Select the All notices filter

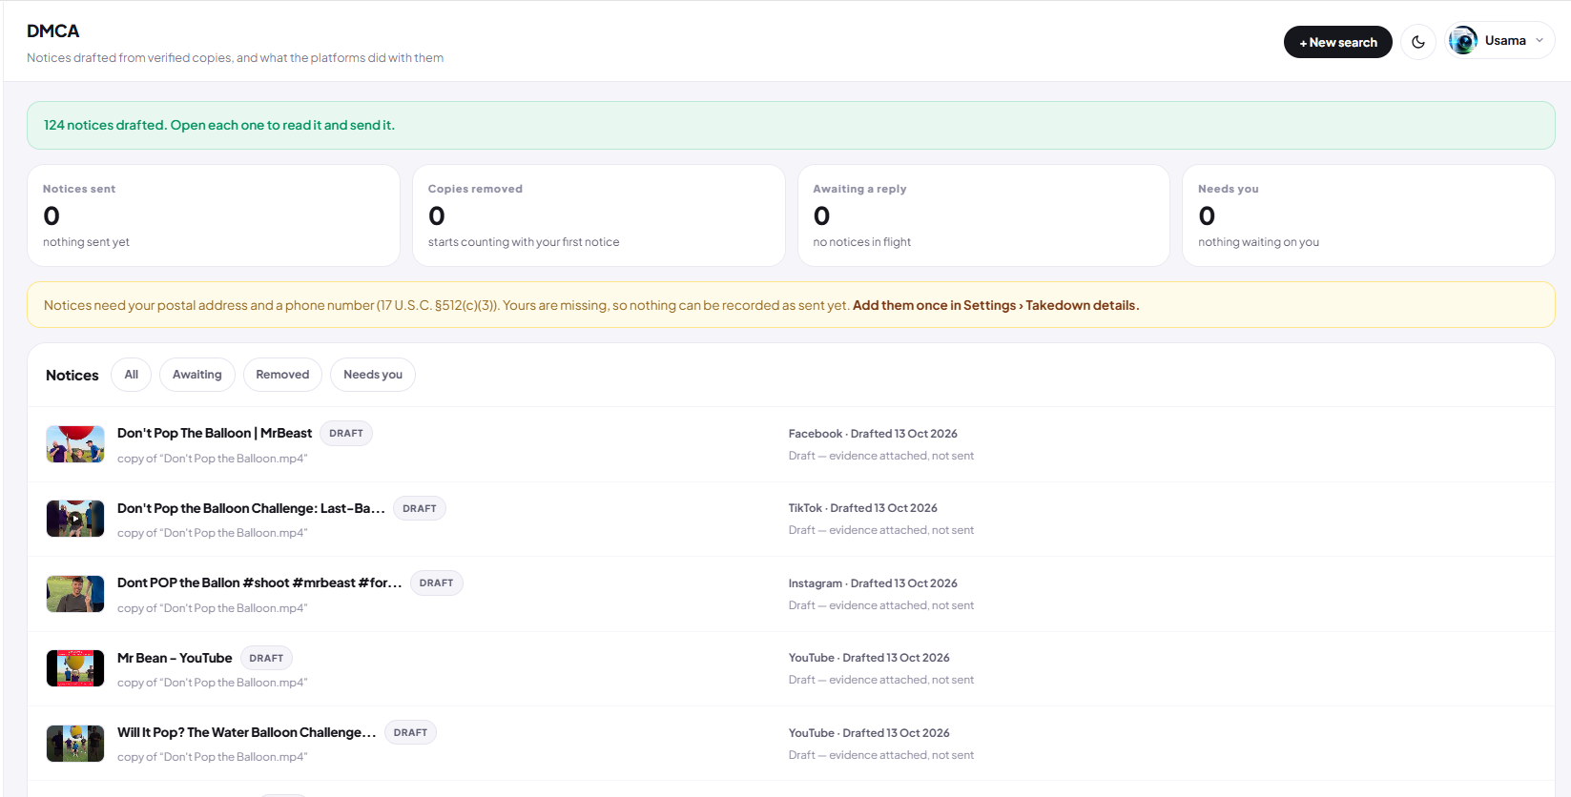coord(132,375)
